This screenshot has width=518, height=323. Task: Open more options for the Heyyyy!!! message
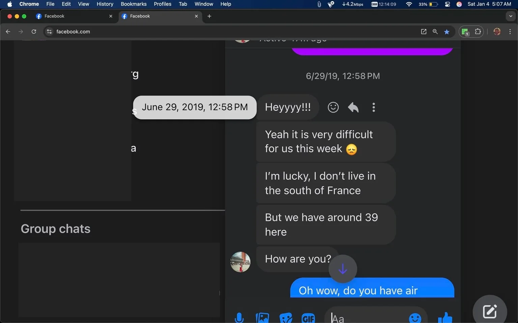click(373, 107)
